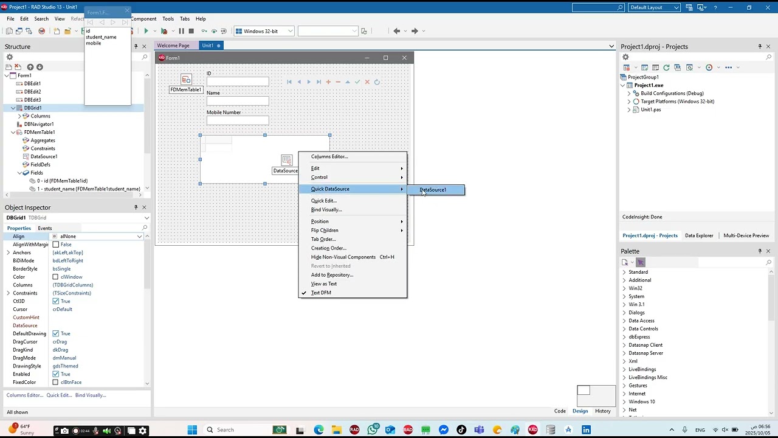Click the Columns Editor link below Object Inspector

coord(25,395)
